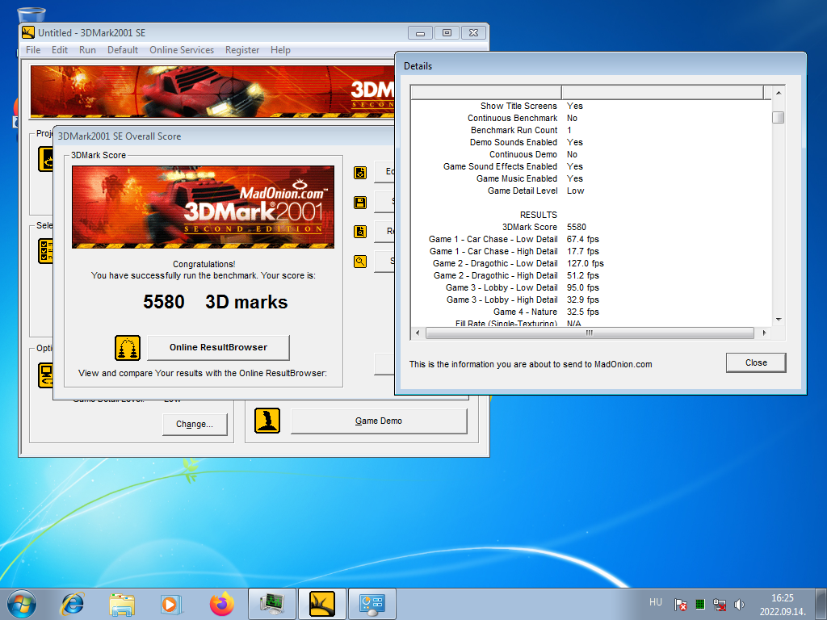Click the joystick Game Demo icon

click(267, 421)
